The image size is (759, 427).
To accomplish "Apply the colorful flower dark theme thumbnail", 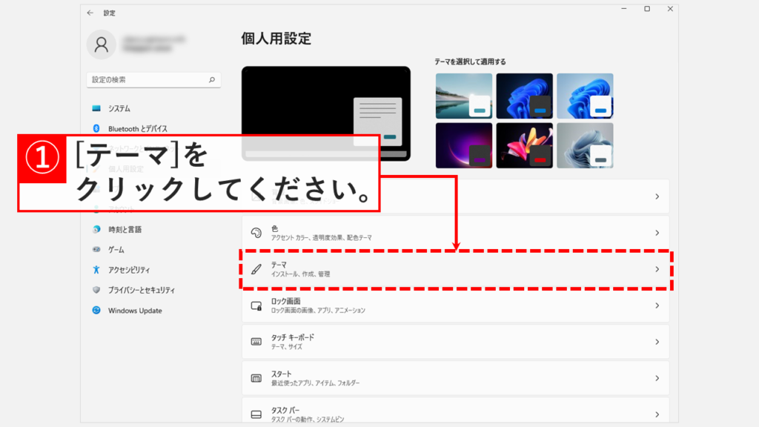I will [x=524, y=145].
